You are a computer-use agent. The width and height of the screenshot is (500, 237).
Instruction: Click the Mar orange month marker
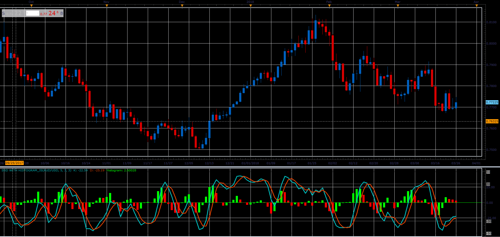coord(398,6)
